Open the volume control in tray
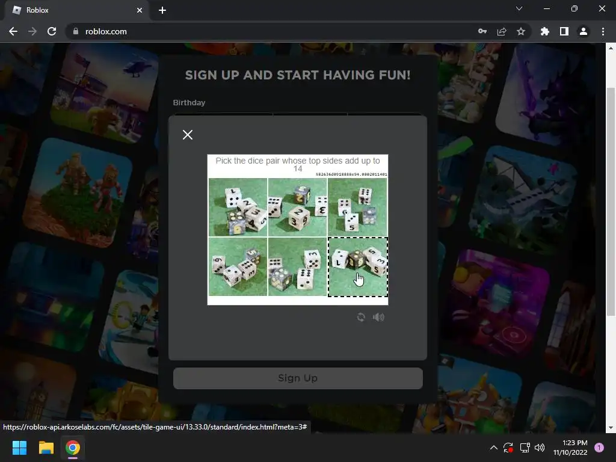This screenshot has width=616, height=462. [x=540, y=448]
